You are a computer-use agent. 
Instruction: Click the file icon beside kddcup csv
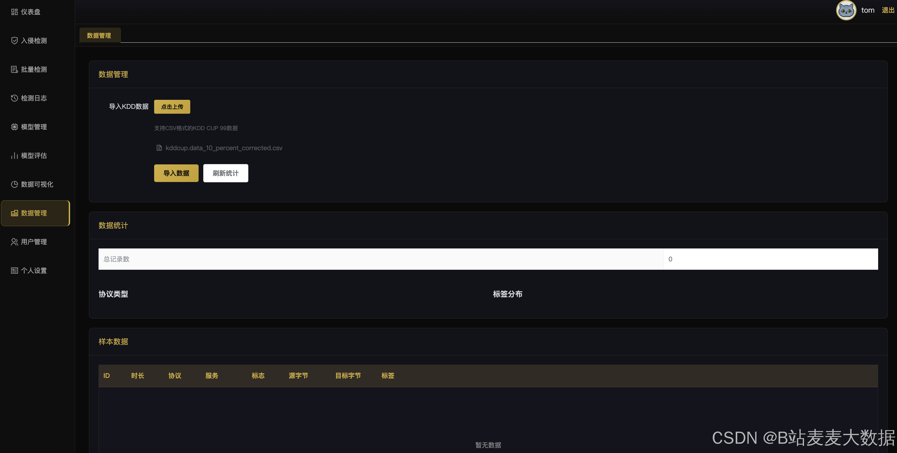(x=159, y=148)
